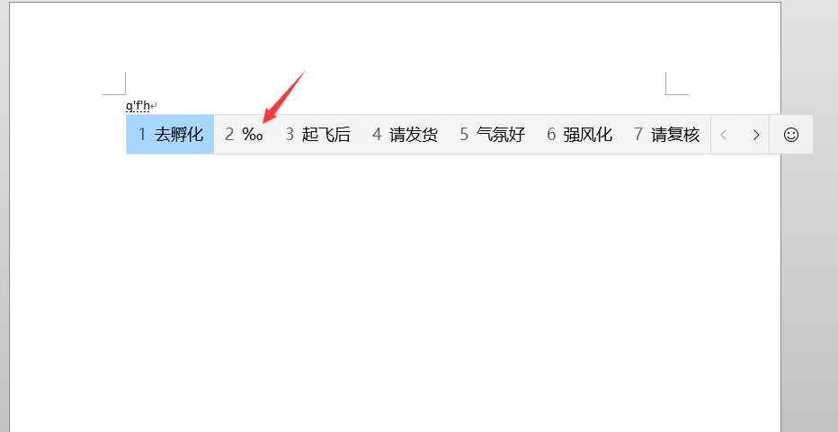The width and height of the screenshot is (838, 432).
Task: Select the highlighted candidate 去孵化
Action: (x=171, y=135)
